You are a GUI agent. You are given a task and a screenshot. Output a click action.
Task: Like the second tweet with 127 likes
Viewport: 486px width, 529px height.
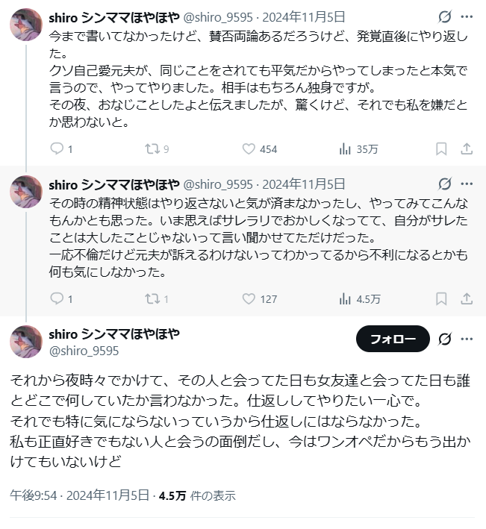point(249,298)
